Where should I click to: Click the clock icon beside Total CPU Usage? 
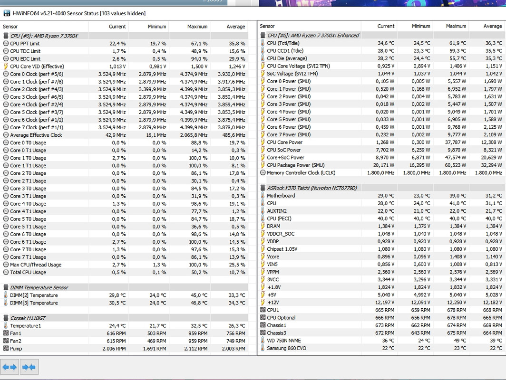[6, 272]
